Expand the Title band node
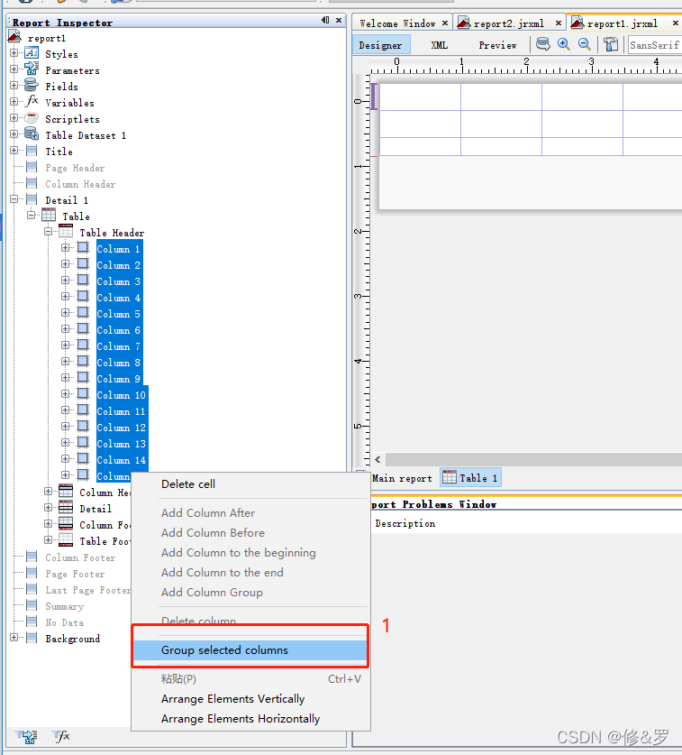 pos(14,151)
